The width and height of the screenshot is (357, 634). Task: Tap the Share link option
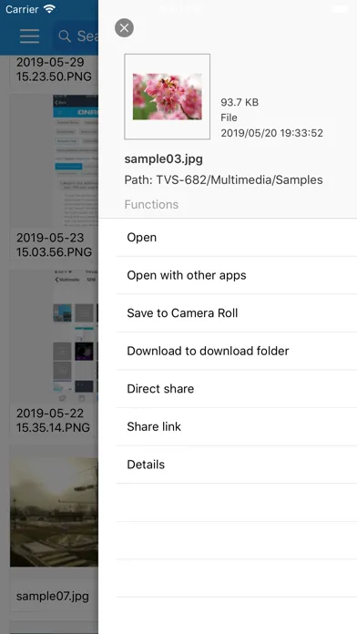coord(237,426)
